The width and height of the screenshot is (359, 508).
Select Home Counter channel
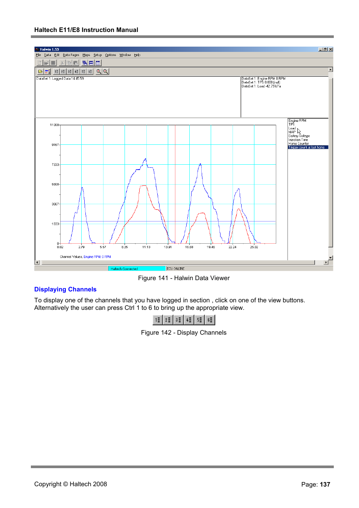(x=298, y=144)
